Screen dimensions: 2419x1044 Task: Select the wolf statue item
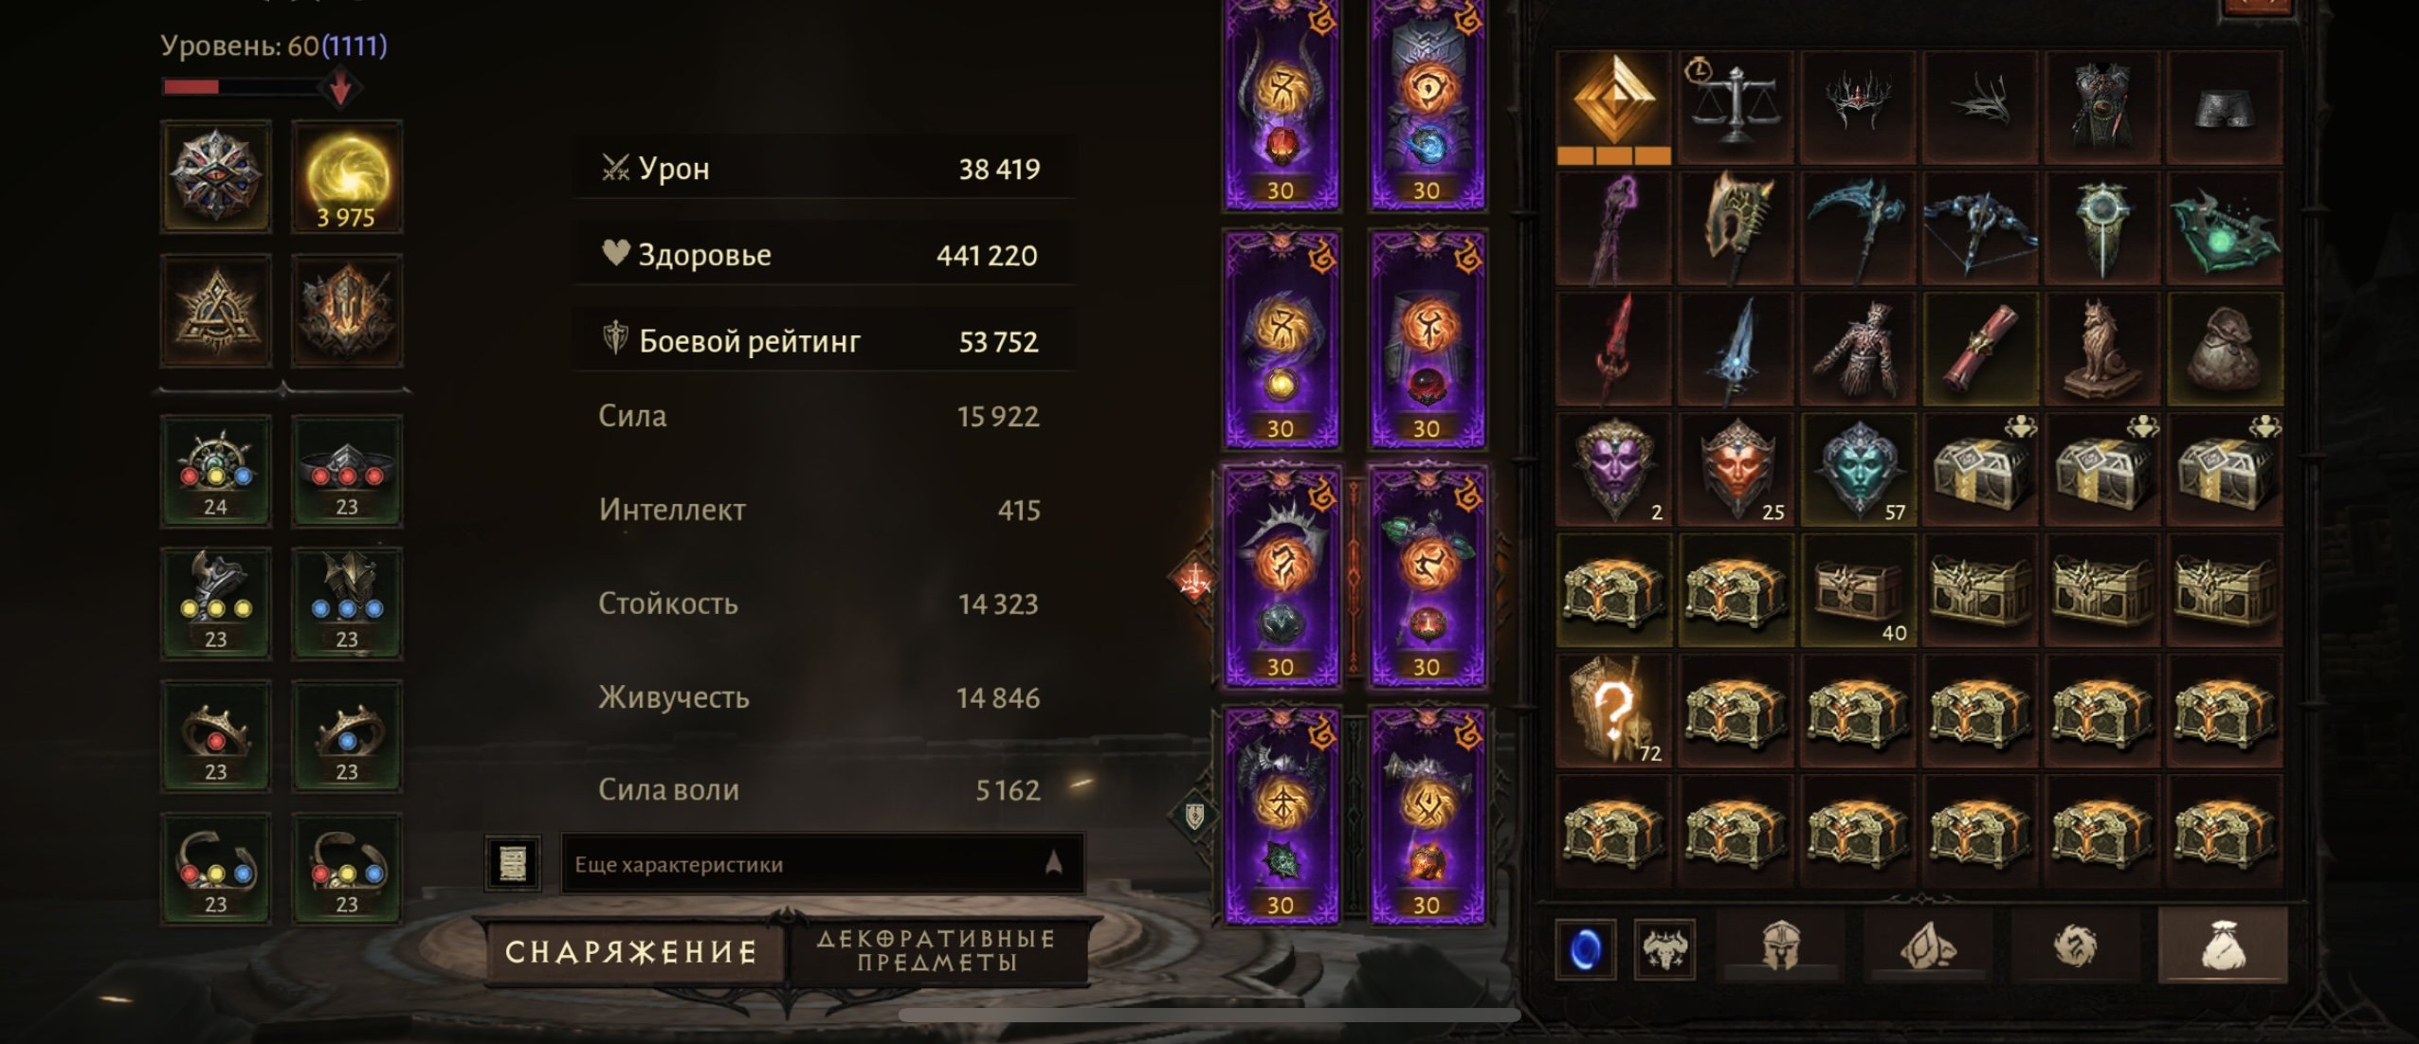(2101, 350)
